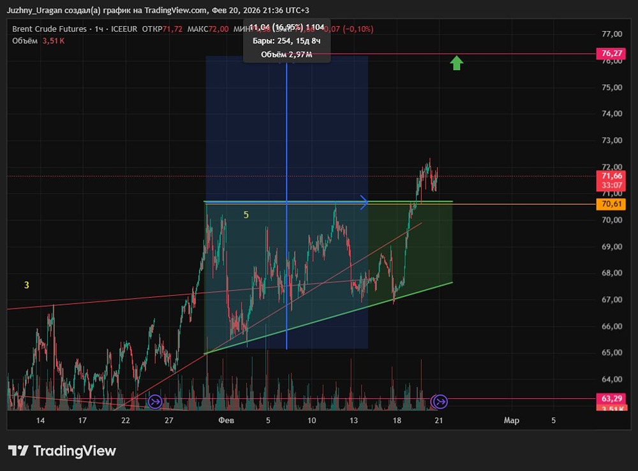Select the Brent Crude Futures symbol title
This screenshot has width=638, height=471.
(49, 29)
